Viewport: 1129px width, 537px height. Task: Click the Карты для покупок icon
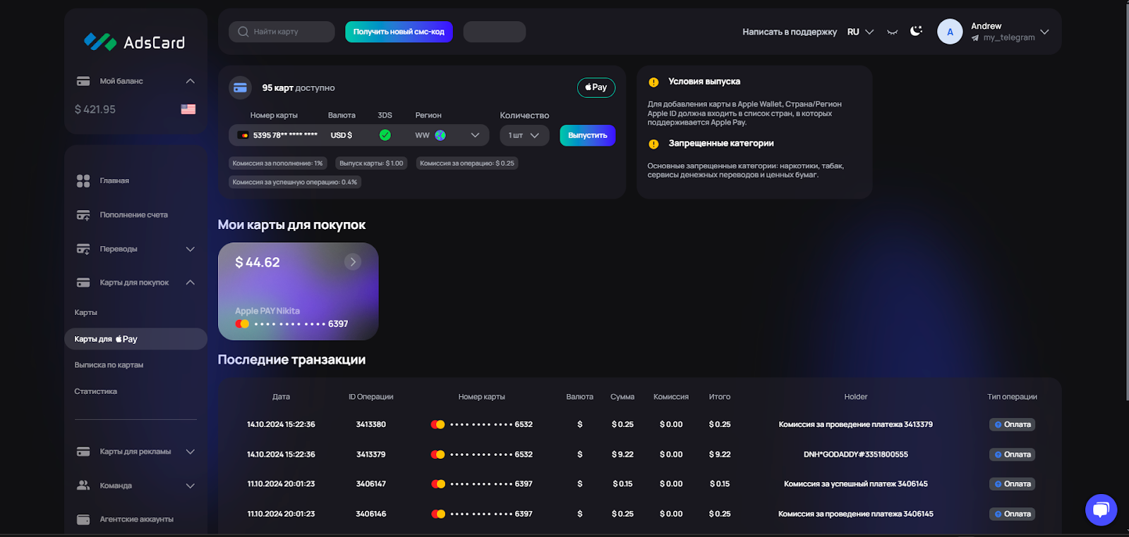[x=83, y=283]
